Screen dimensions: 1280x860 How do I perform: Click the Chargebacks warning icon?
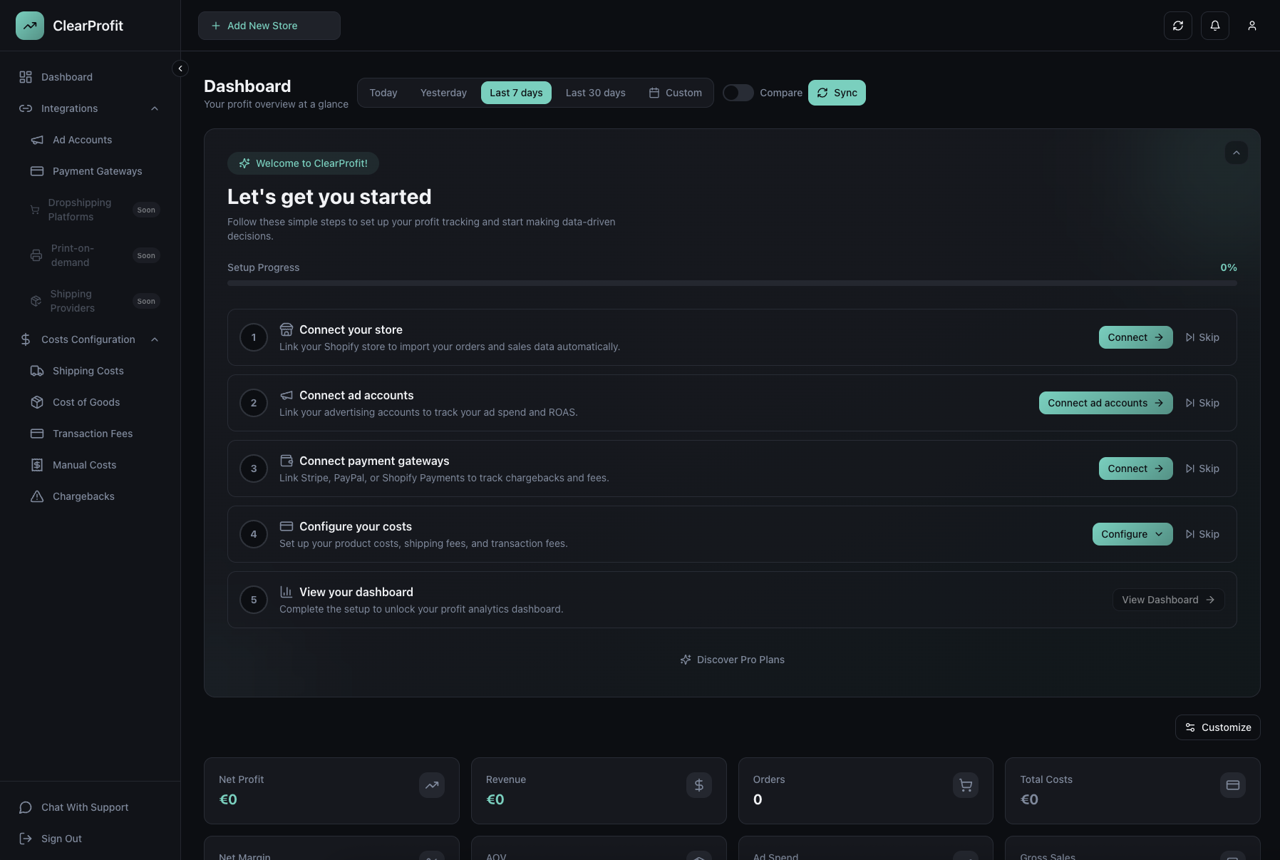(37, 496)
